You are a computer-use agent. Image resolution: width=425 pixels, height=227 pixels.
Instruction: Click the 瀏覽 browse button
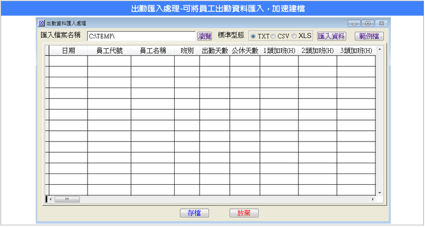204,36
